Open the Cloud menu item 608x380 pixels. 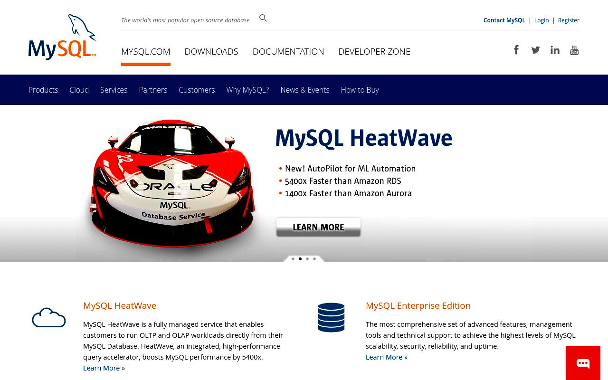(x=79, y=90)
